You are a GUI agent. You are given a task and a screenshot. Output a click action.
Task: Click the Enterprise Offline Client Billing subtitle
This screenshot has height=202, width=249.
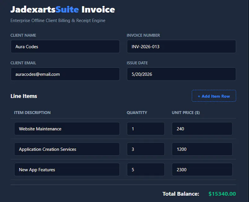58,20
